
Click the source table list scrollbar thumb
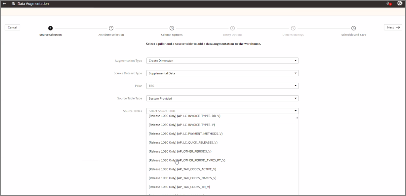click(297, 117)
